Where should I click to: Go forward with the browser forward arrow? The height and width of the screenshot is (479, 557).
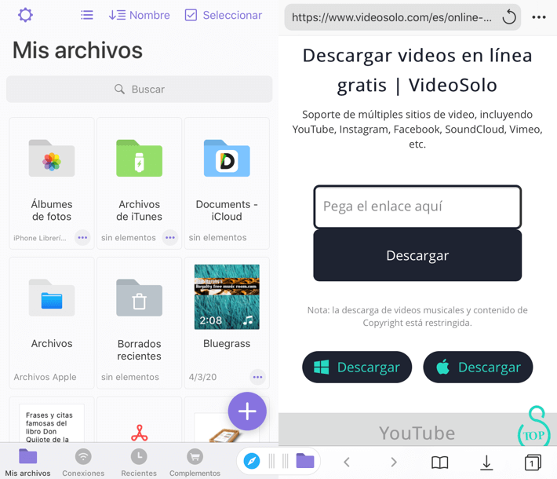[x=394, y=463]
